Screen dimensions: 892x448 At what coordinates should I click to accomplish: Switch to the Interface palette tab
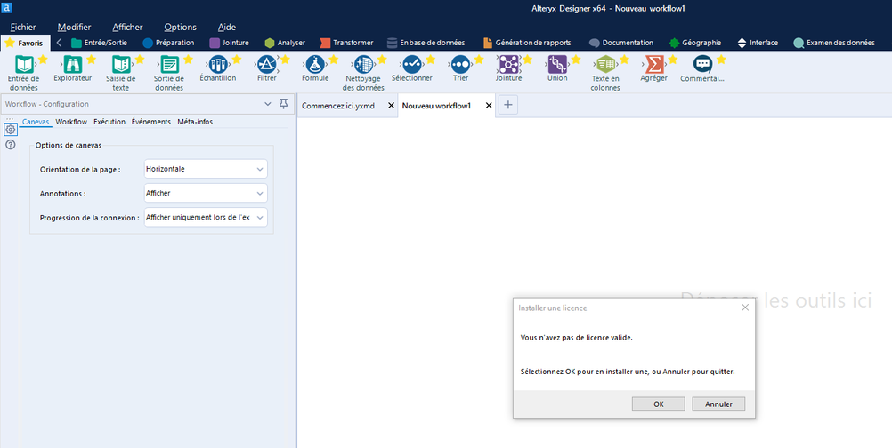point(758,43)
